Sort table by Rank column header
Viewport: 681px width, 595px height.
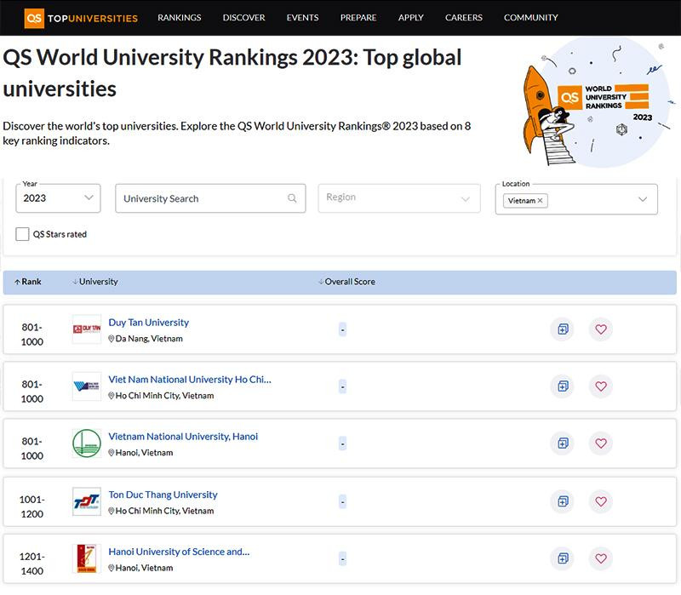[28, 282]
